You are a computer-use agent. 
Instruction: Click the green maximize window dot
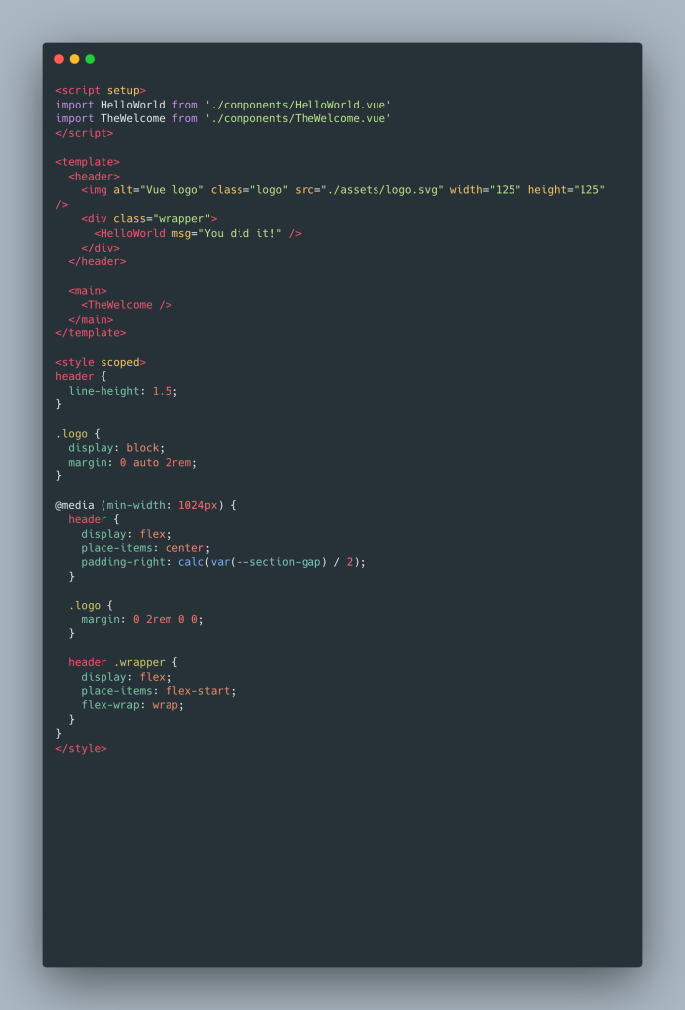click(x=90, y=59)
